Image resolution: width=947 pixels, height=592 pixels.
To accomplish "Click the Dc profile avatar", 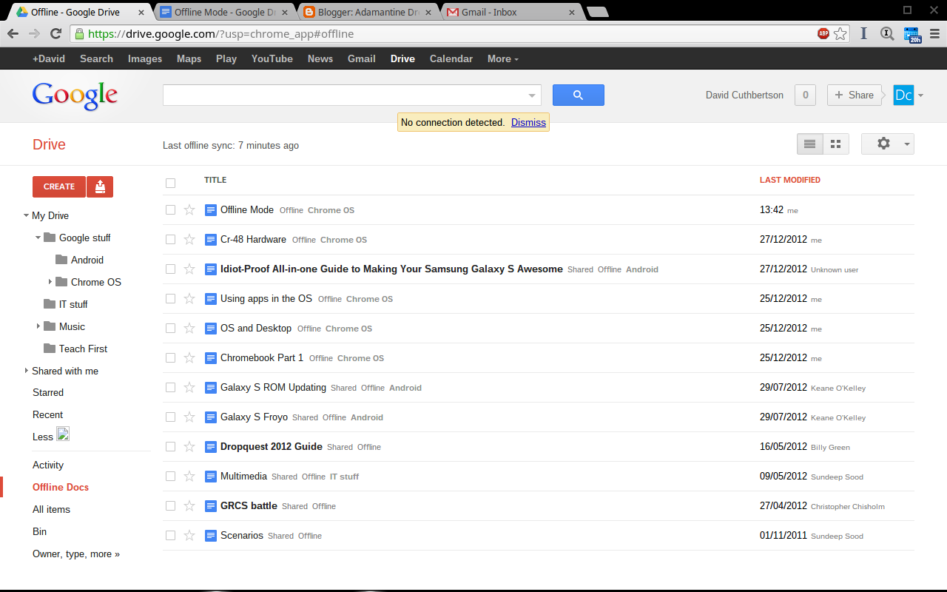I will point(903,95).
